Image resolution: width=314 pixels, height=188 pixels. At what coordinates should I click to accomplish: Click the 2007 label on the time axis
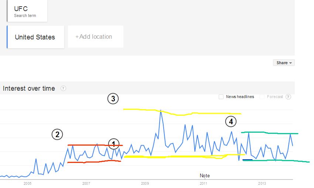[x=86, y=183]
